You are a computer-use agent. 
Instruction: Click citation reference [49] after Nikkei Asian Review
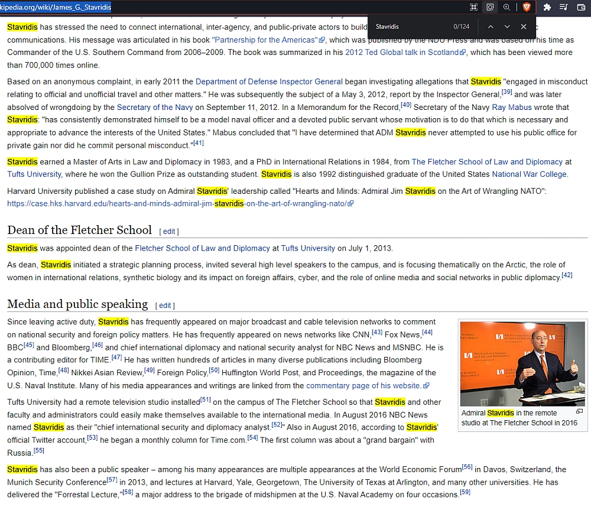coord(150,370)
